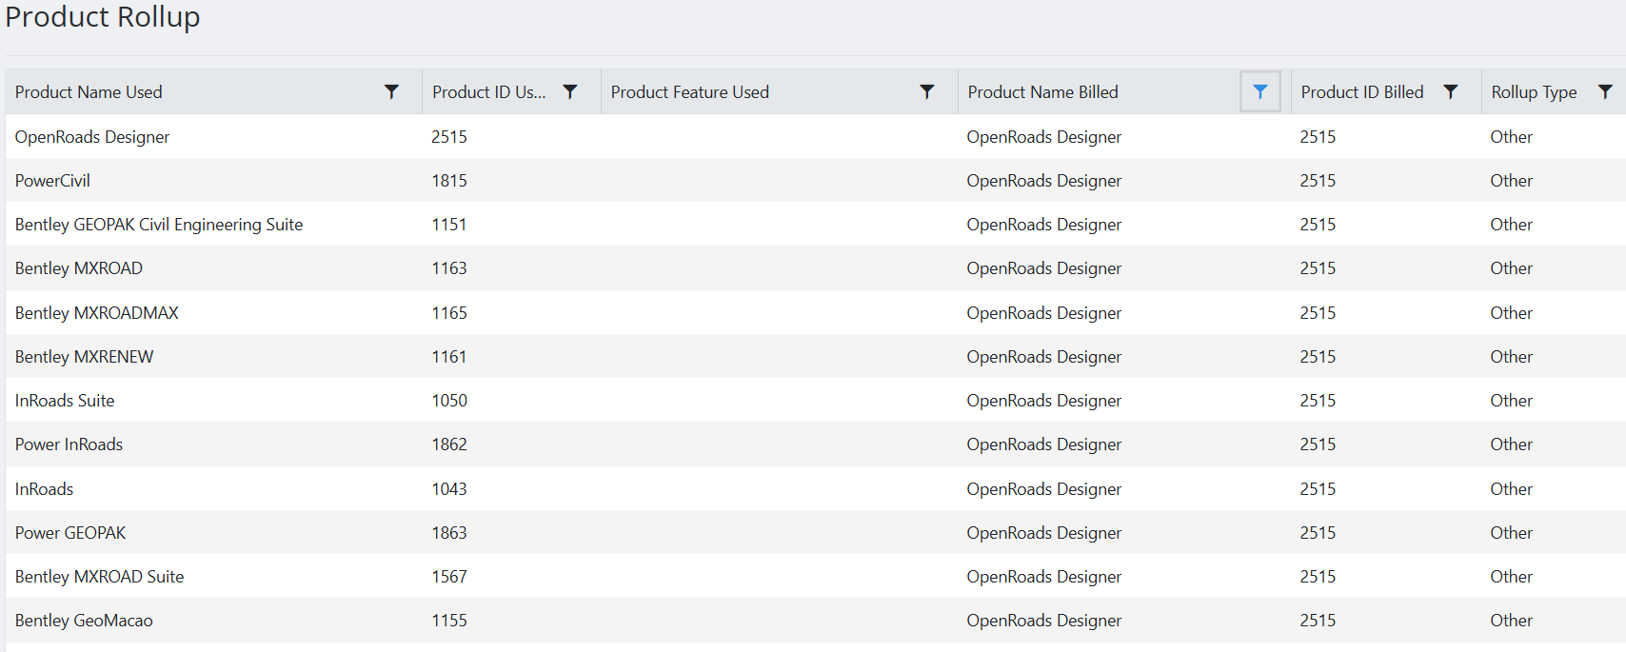Sort by Product ID Billed header
The height and width of the screenshot is (652, 1626).
1362,92
